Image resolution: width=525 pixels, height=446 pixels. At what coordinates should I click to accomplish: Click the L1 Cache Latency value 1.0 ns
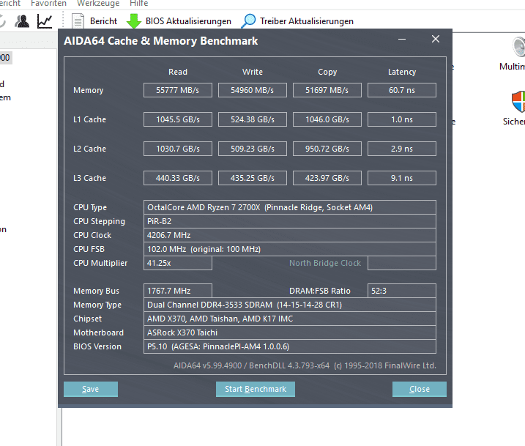pos(402,119)
